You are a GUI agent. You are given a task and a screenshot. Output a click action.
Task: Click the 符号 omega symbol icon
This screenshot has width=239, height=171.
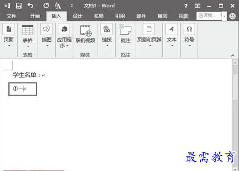click(x=189, y=29)
